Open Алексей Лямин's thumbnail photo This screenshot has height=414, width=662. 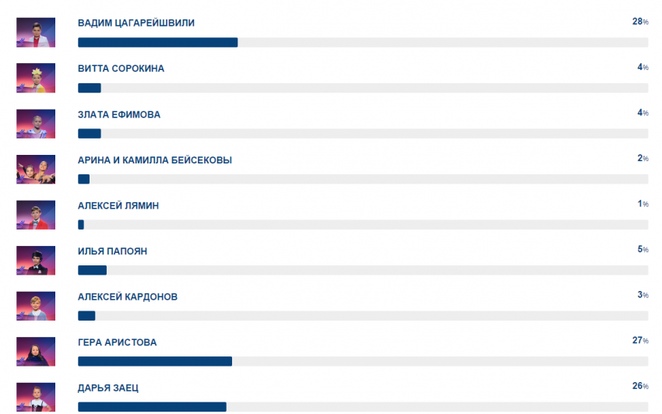pyautogui.click(x=36, y=215)
